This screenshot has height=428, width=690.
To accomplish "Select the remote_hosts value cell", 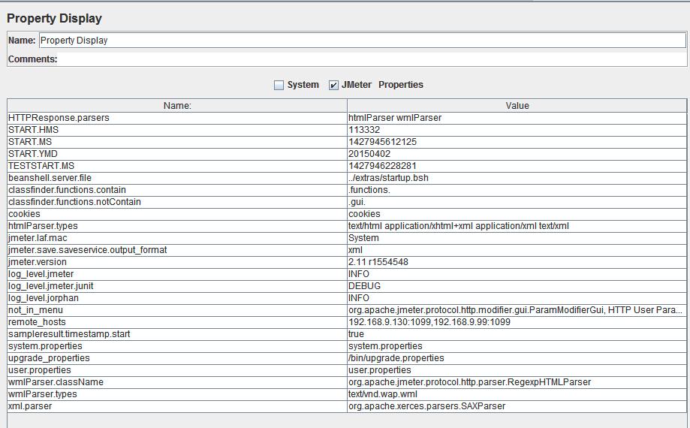I will click(x=517, y=322).
